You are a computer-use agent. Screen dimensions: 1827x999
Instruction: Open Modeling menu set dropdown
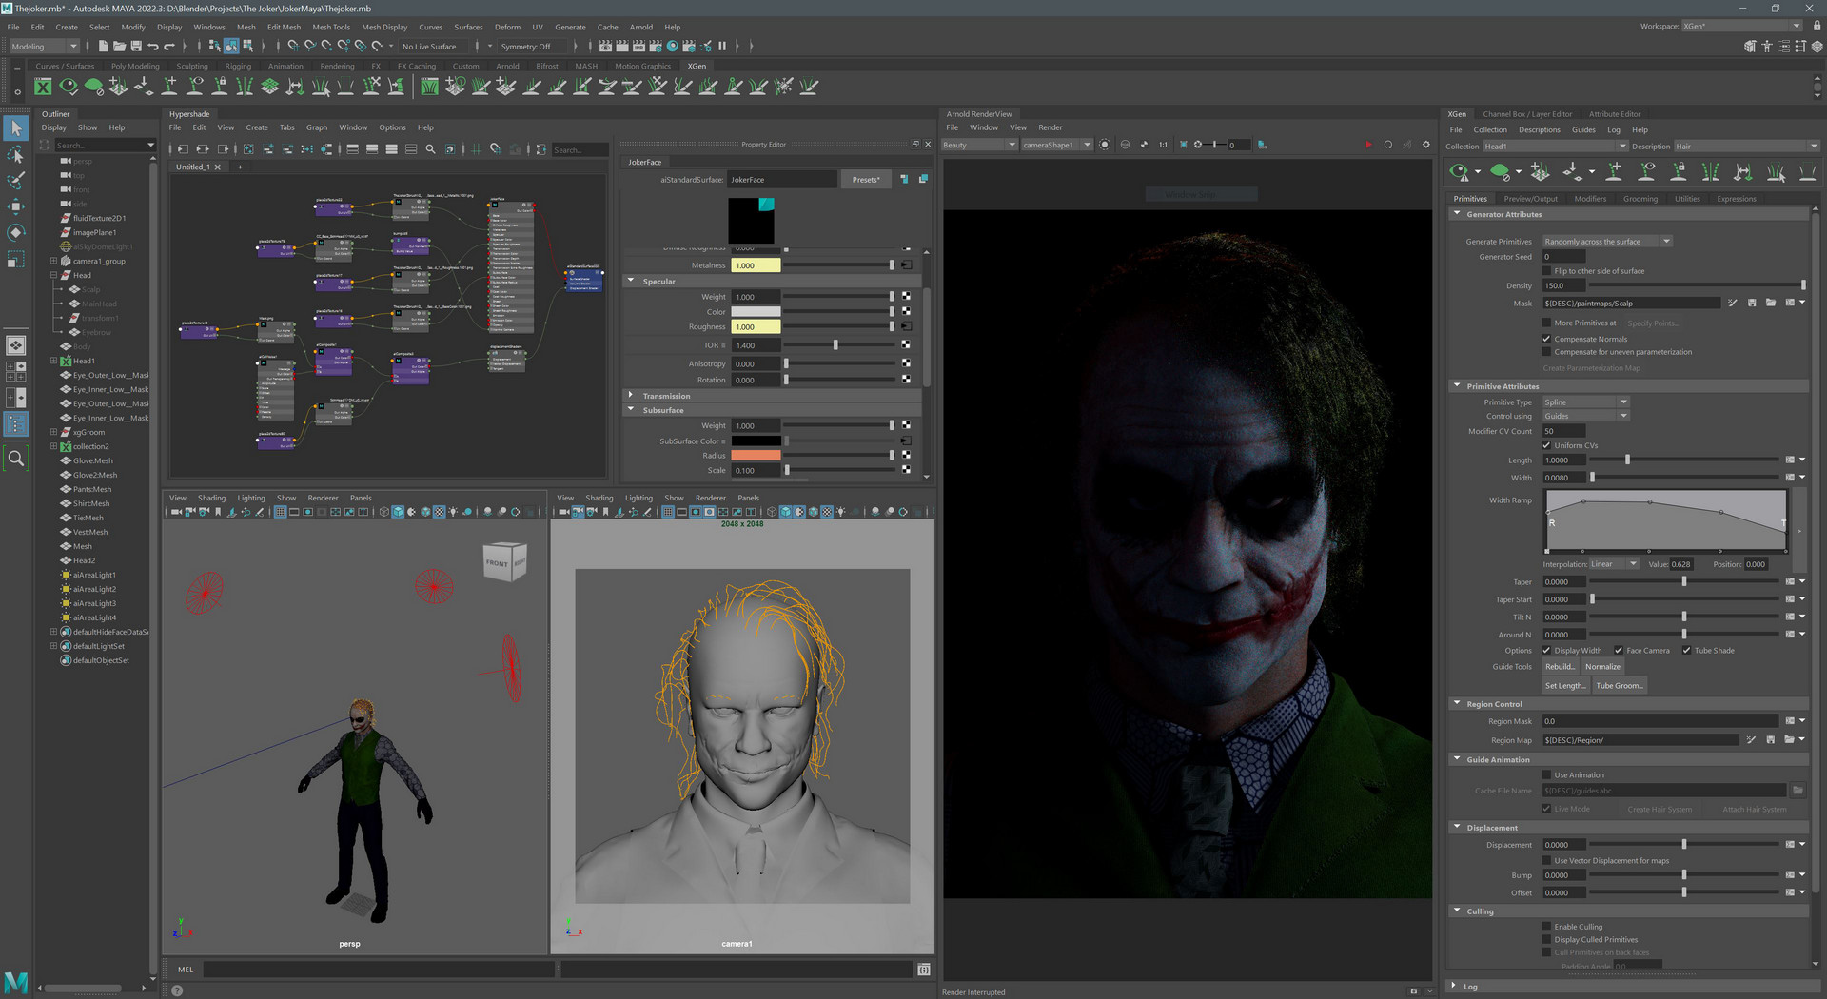pyautogui.click(x=44, y=46)
